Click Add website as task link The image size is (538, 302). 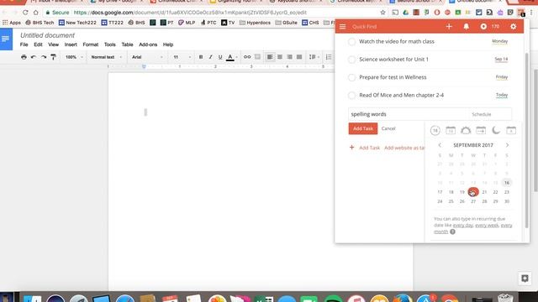tap(404, 148)
